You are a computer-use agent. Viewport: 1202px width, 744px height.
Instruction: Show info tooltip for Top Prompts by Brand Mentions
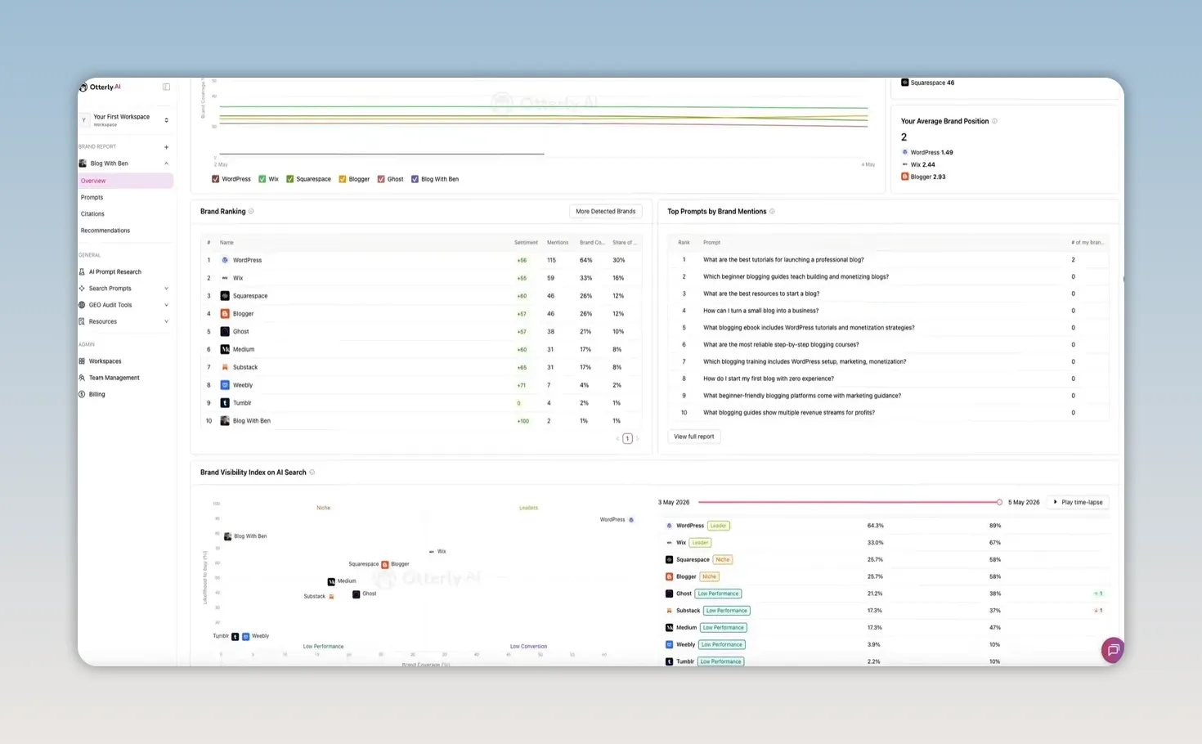(x=772, y=211)
